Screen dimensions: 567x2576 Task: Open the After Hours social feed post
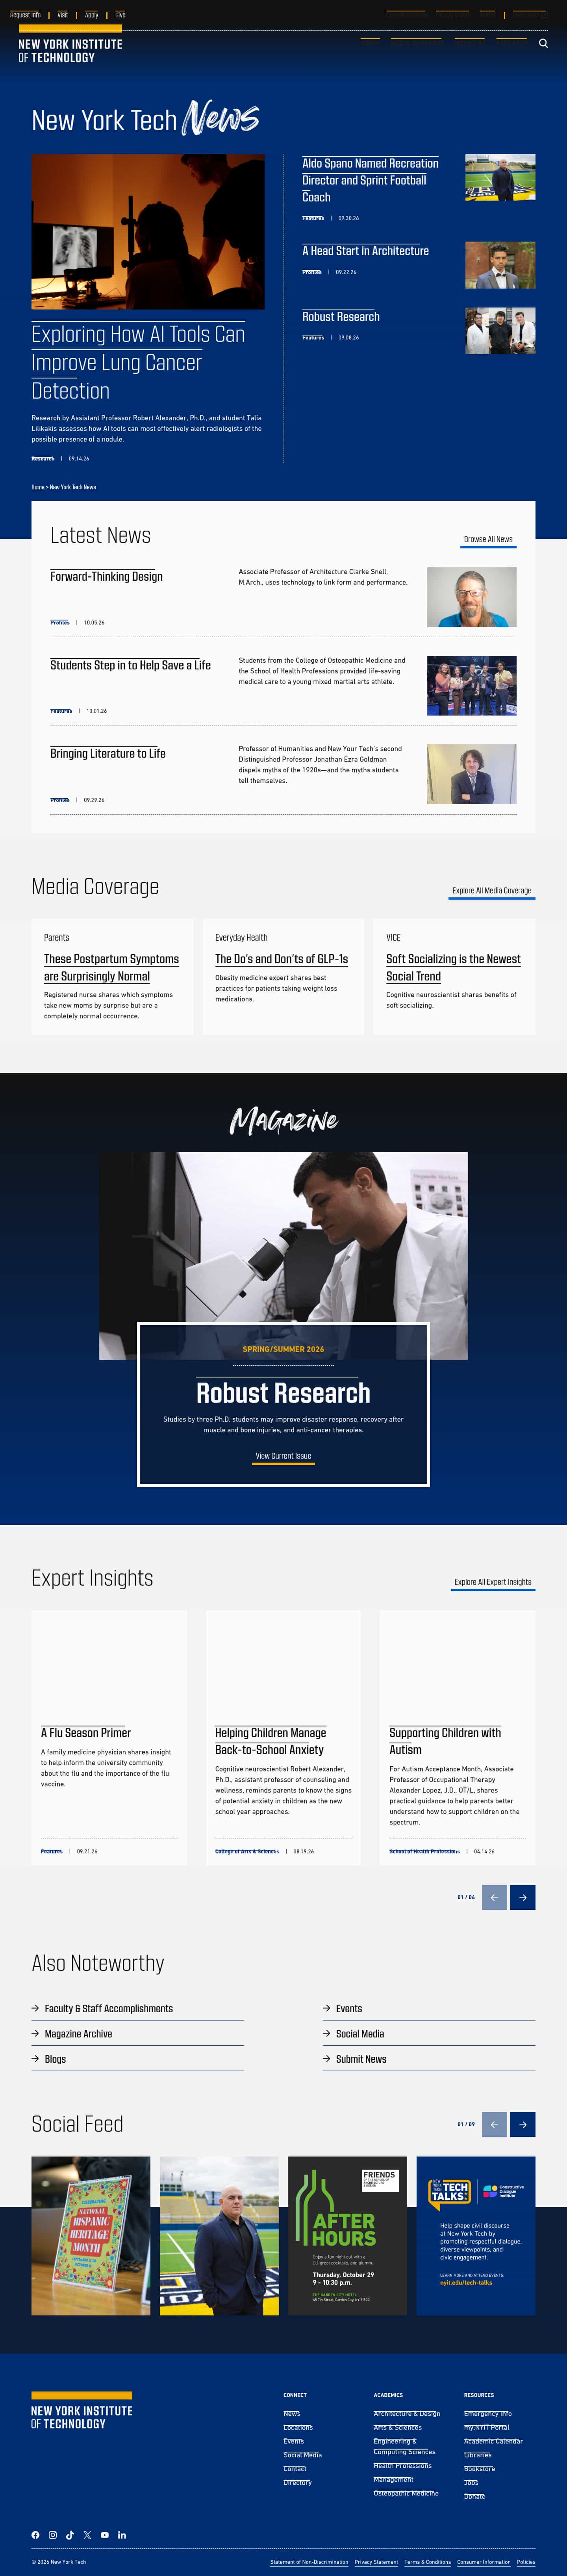pyautogui.click(x=347, y=2236)
